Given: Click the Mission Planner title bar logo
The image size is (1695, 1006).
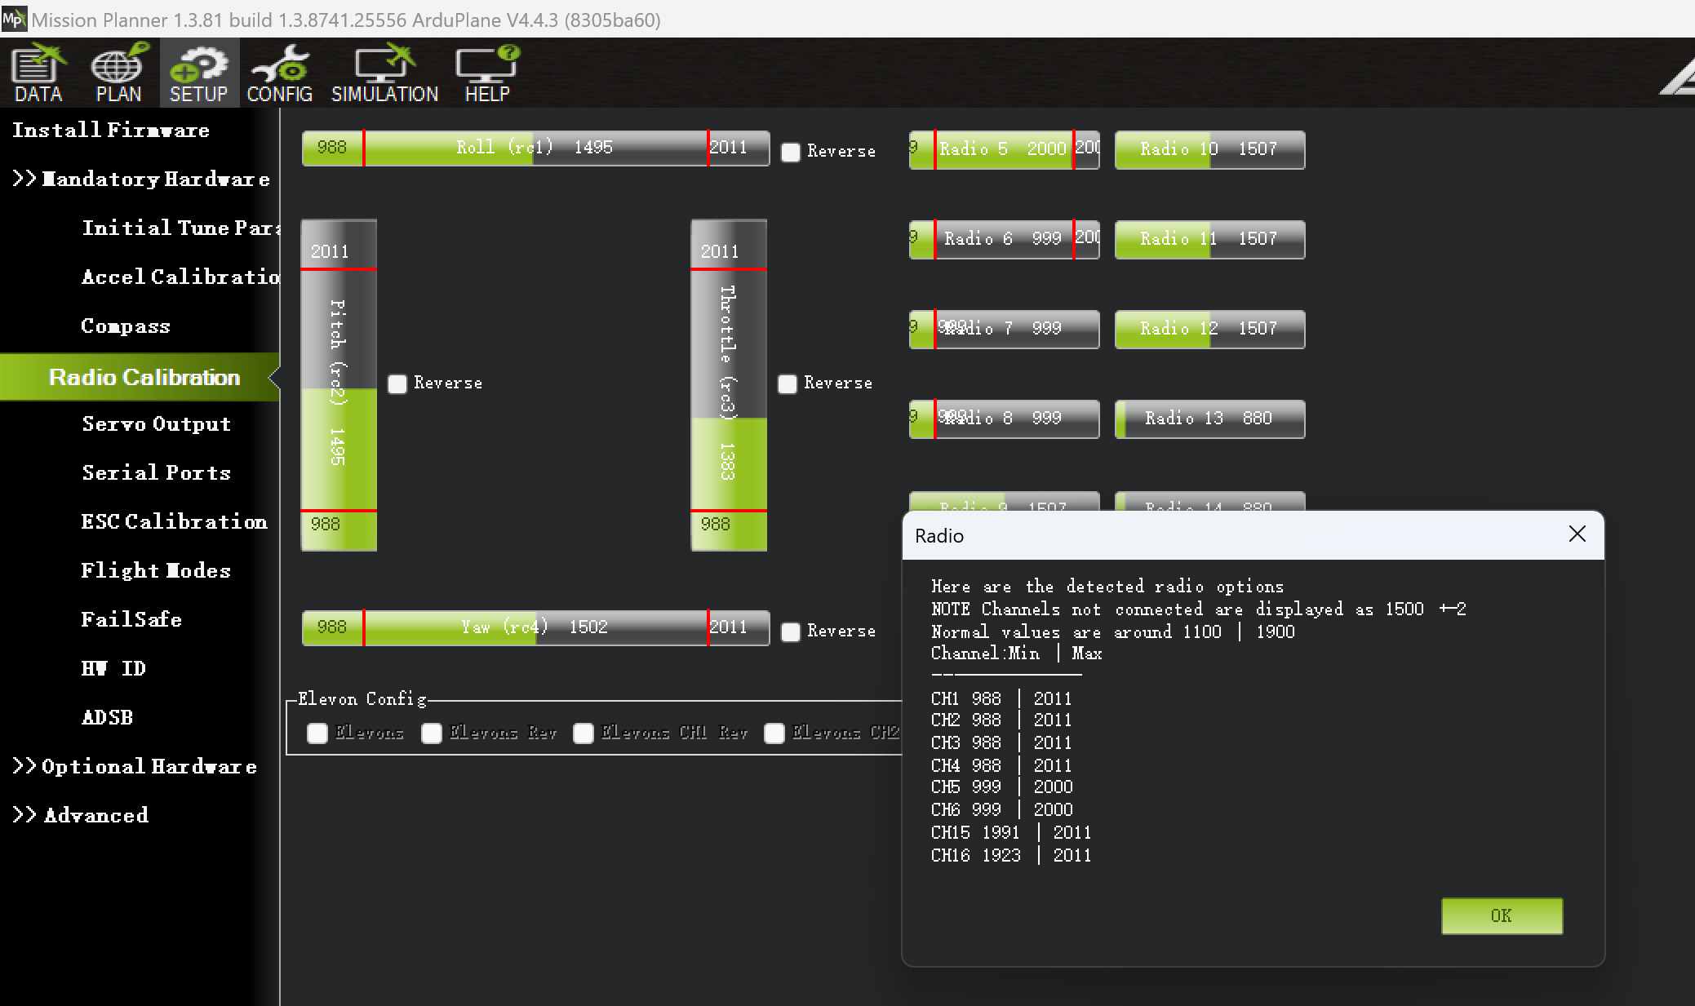Looking at the screenshot, I should [x=14, y=19].
